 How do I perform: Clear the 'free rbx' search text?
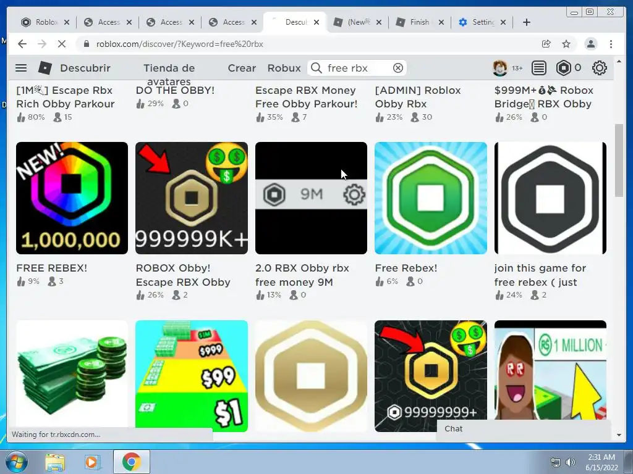[x=398, y=68]
